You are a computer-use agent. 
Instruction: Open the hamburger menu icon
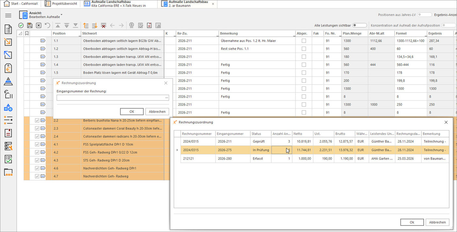[8, 16]
